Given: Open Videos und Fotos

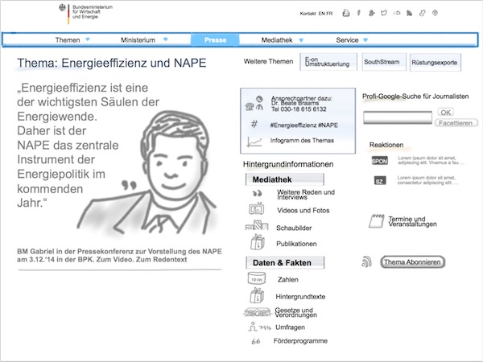Looking at the screenshot, I should click(303, 210).
